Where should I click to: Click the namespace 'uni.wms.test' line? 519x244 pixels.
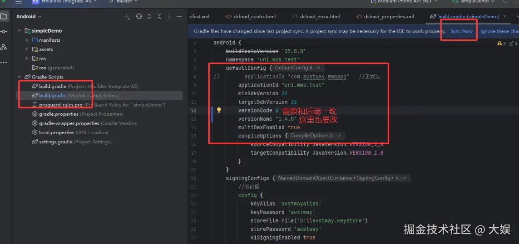tap(263, 60)
